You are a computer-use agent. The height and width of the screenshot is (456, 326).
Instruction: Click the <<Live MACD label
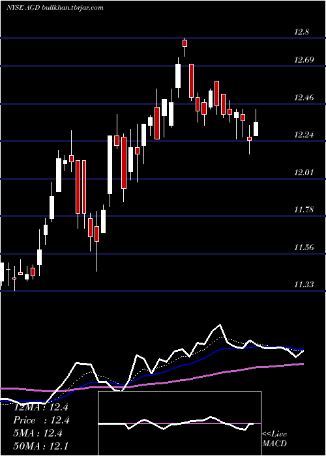click(274, 438)
